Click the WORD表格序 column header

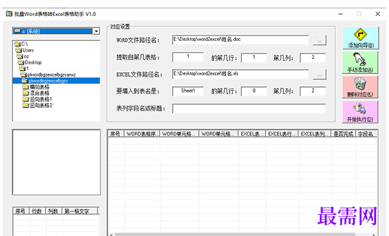click(x=142, y=134)
